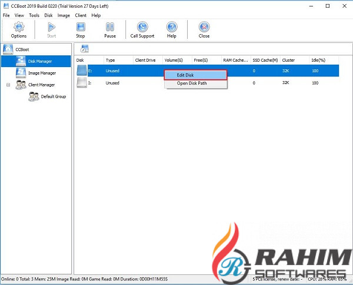Sort by the Disk column header
This screenshot has width=353, height=285.
pos(89,60)
